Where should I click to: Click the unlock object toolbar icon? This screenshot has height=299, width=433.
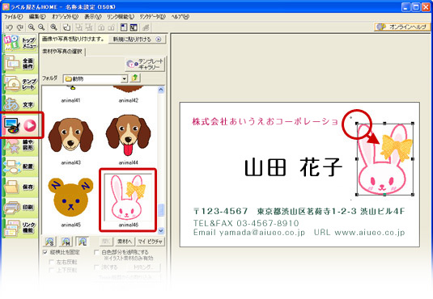(x=111, y=27)
